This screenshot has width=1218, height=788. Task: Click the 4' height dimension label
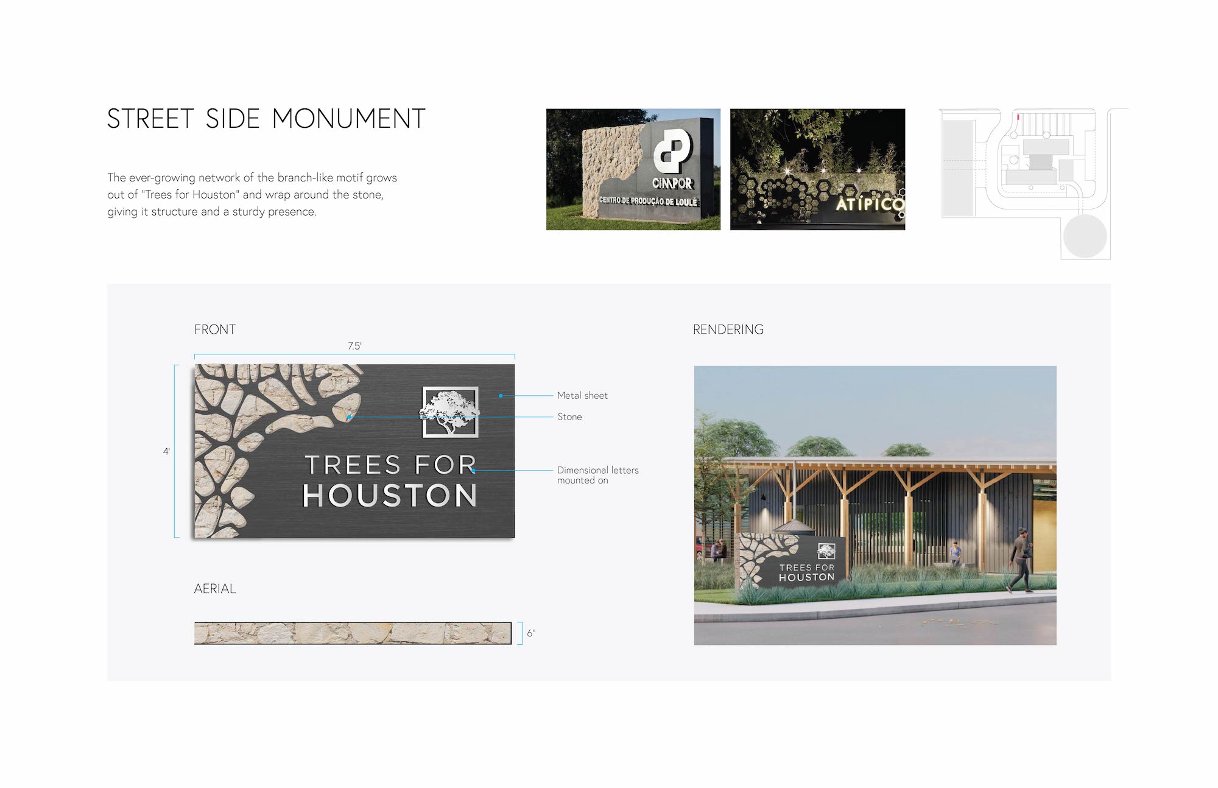[x=166, y=451]
